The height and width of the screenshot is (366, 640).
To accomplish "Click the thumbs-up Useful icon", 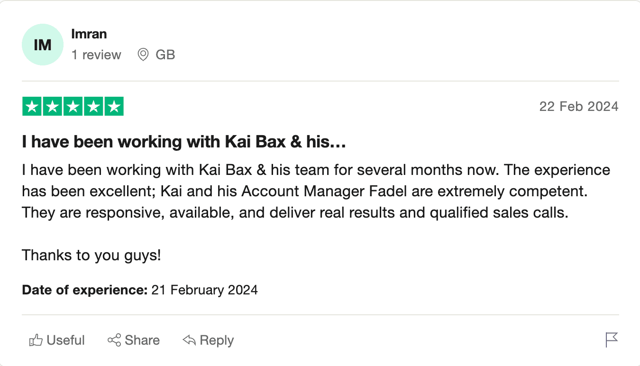I will pyautogui.click(x=36, y=340).
